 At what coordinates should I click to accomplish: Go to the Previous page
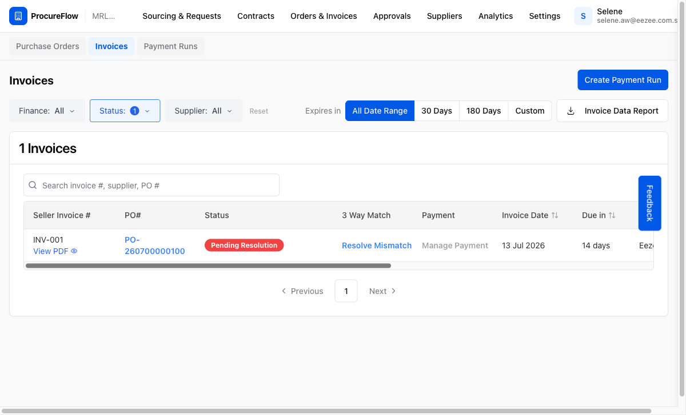pos(302,291)
